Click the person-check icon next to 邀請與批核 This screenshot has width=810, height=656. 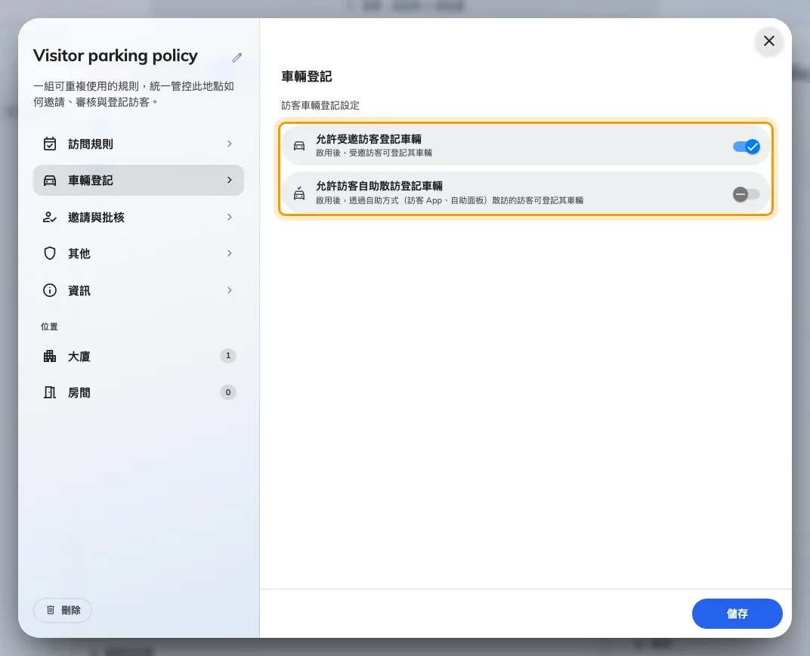(x=50, y=217)
